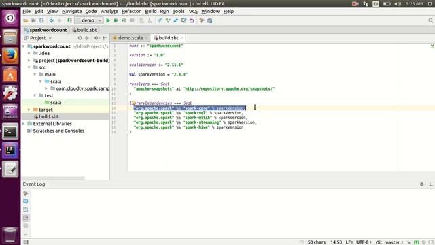Collapse the src folder node
This screenshot has width=435, height=245.
tap(29, 67)
